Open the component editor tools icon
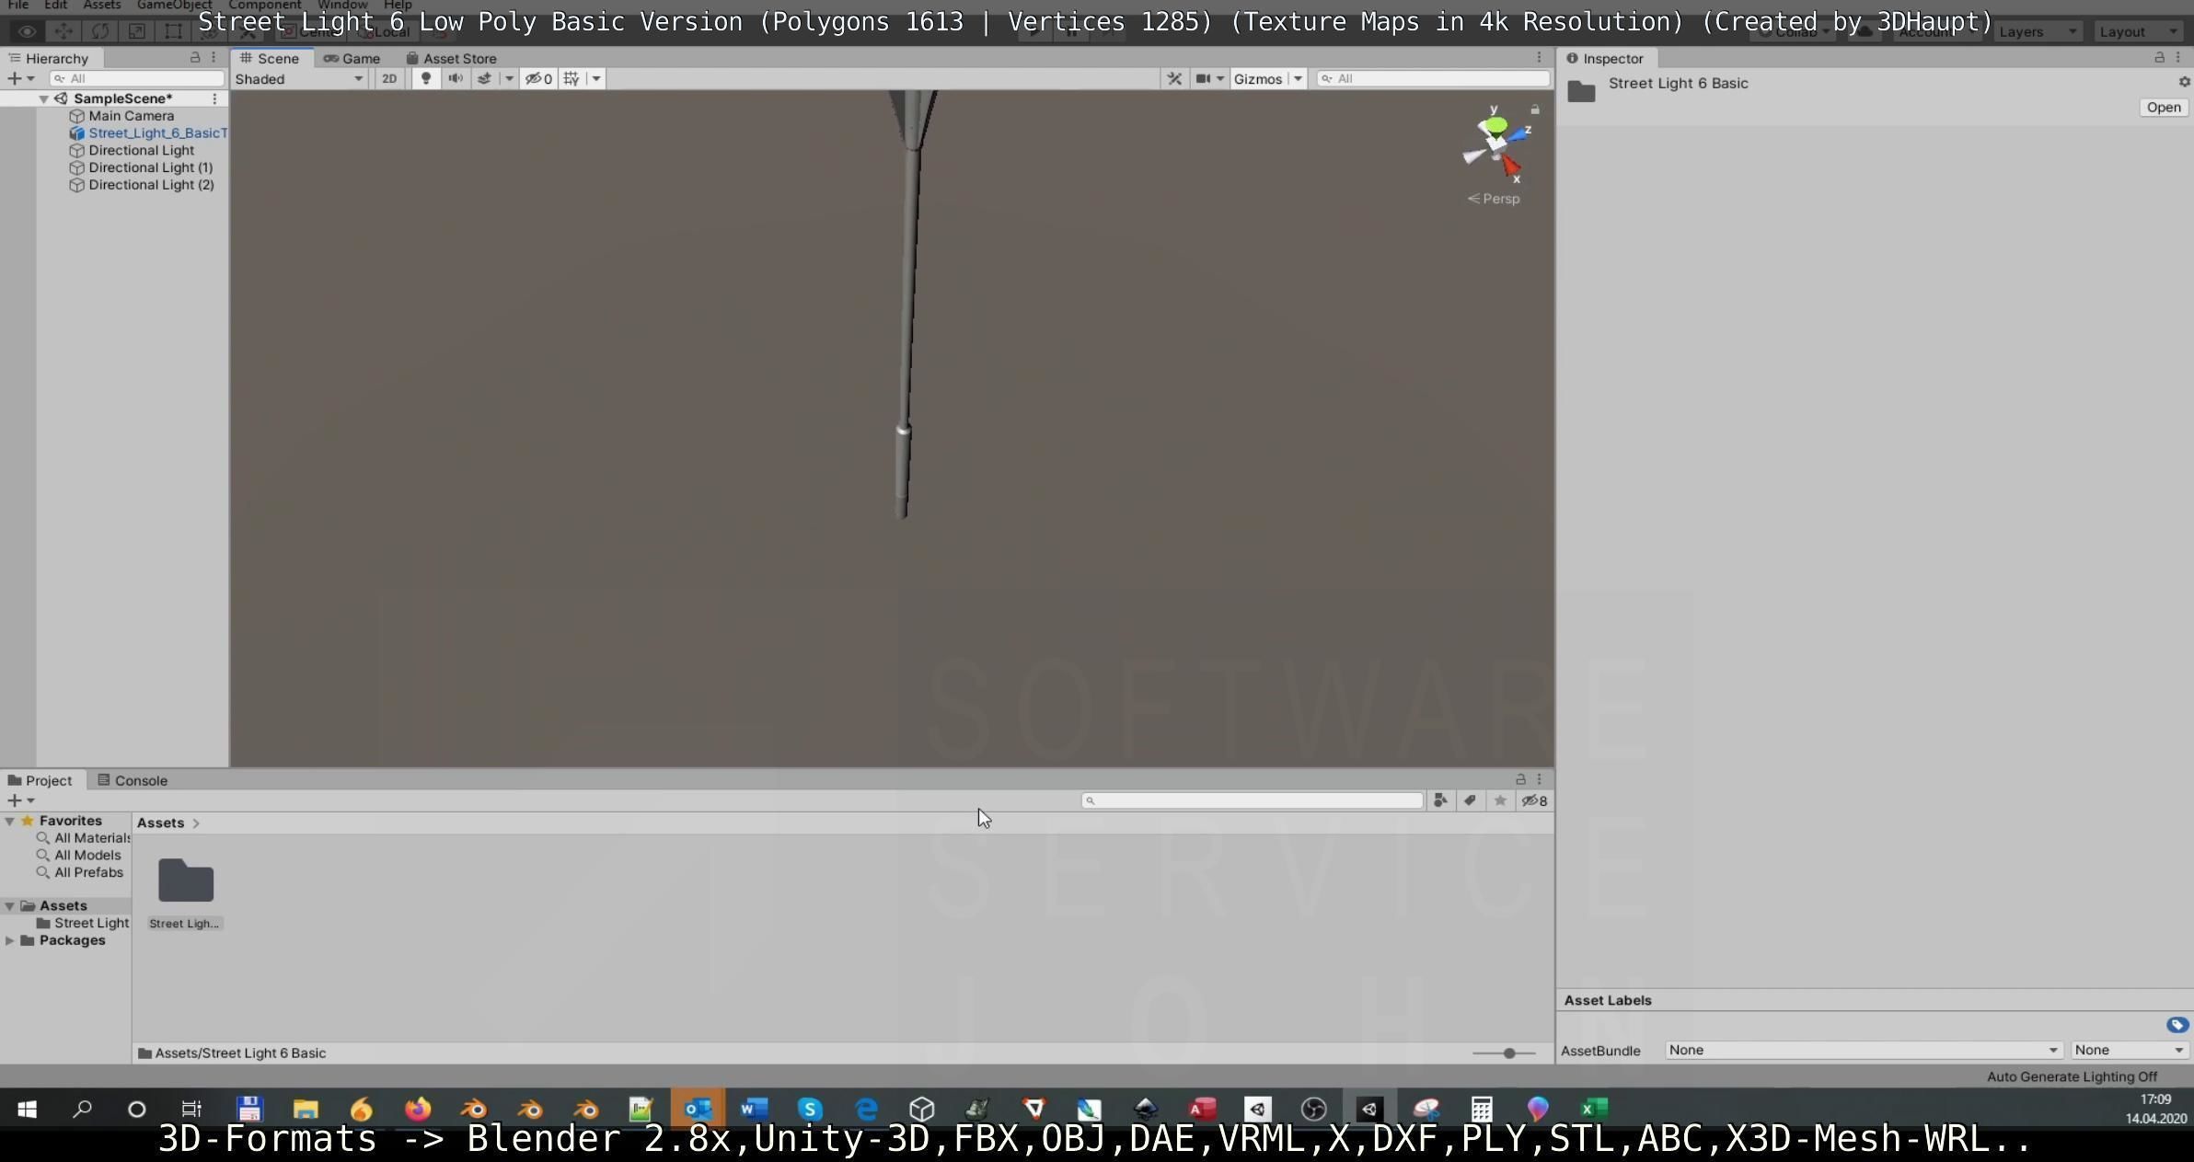 [1174, 79]
